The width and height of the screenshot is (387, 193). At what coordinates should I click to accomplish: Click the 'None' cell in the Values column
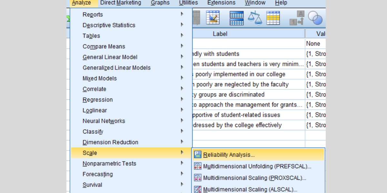[315, 43]
